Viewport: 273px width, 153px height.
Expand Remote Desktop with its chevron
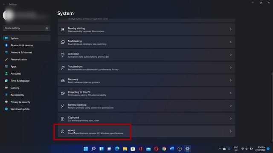tap(231, 106)
